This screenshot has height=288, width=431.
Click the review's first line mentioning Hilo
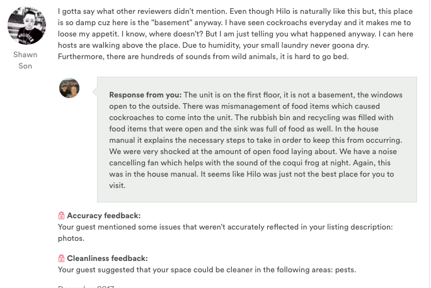click(235, 11)
